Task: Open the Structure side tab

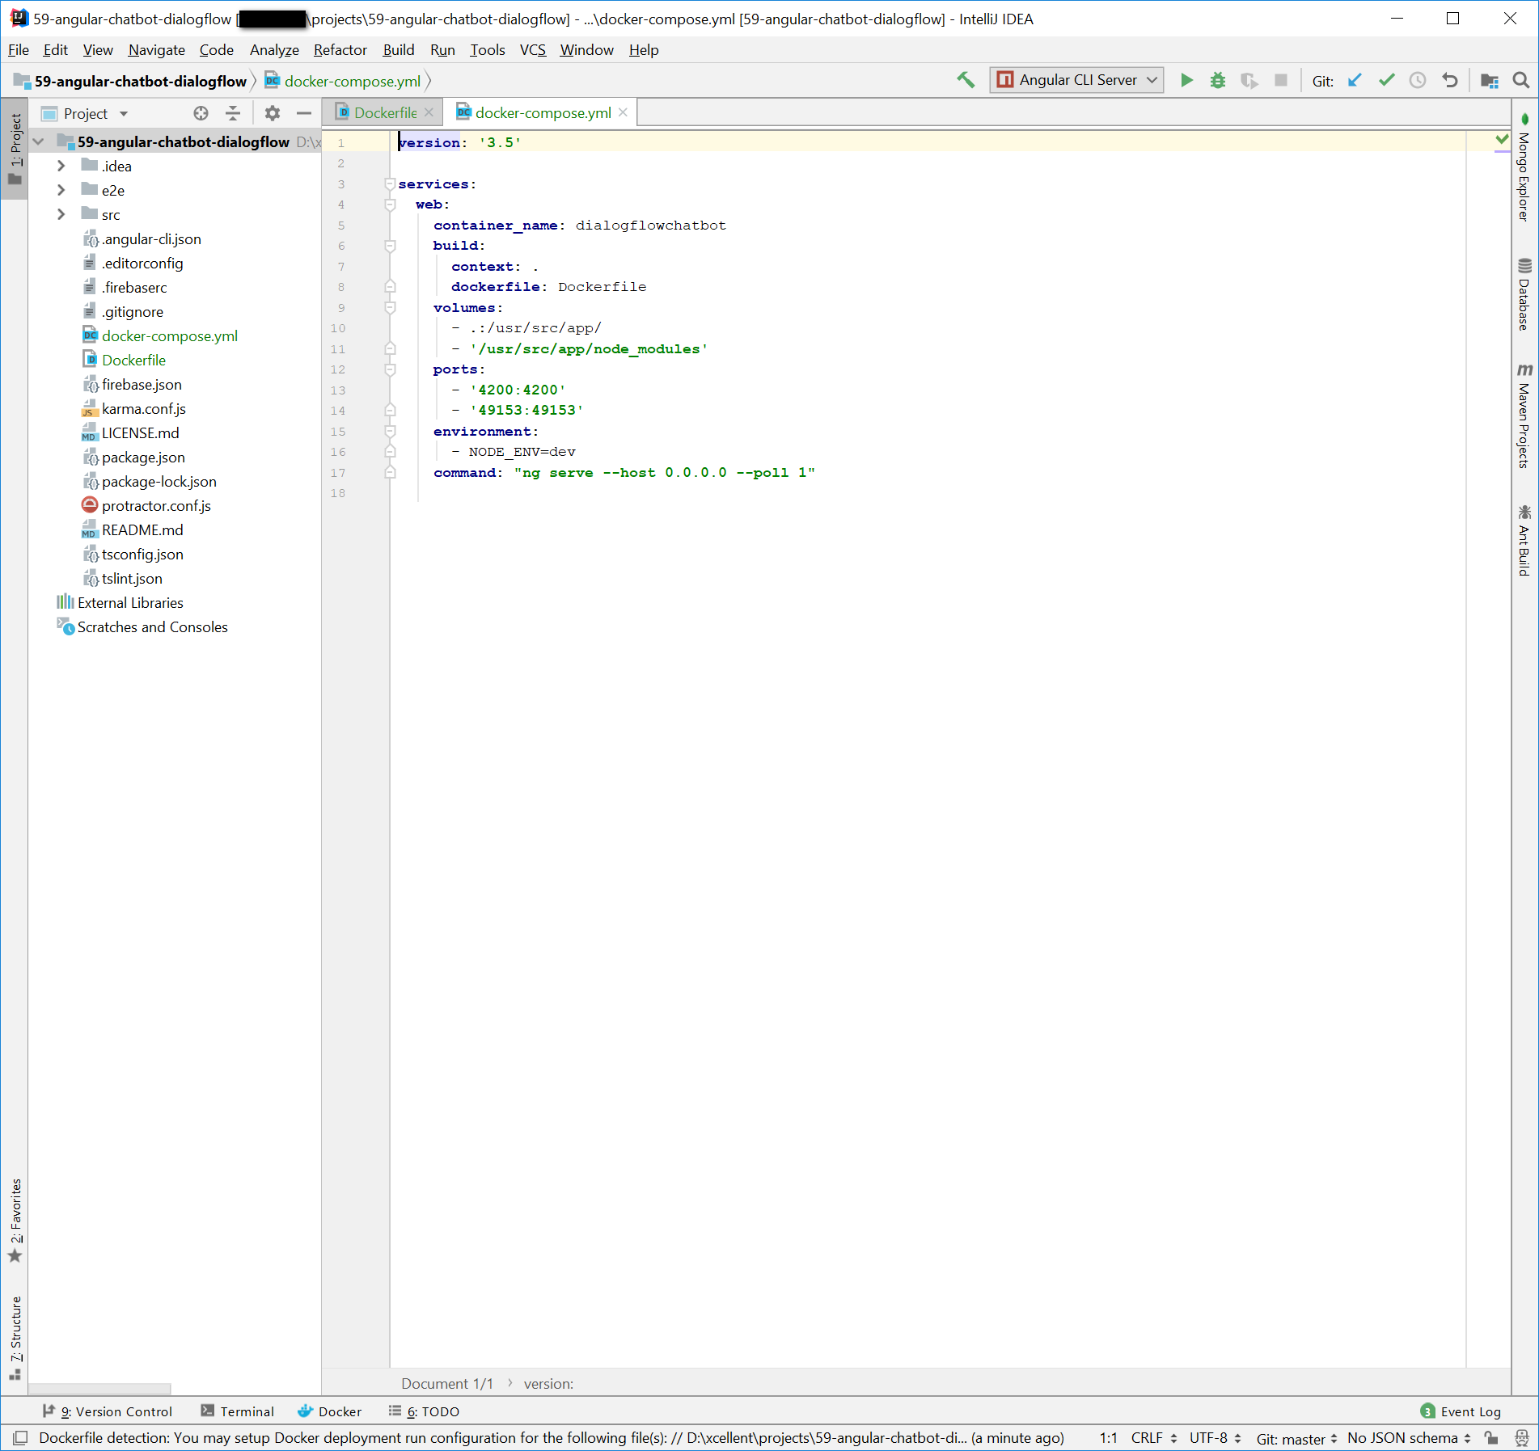Action: pyautogui.click(x=15, y=1339)
